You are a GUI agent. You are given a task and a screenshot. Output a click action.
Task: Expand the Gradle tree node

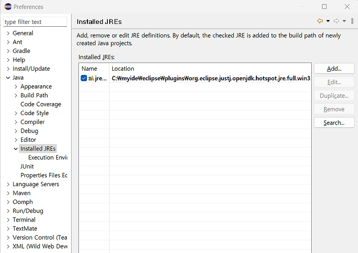pos(8,51)
